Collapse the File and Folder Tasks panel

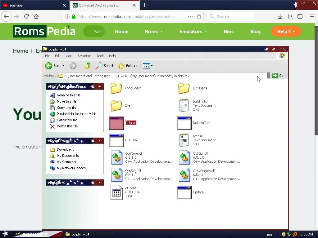pyautogui.click(x=100, y=87)
